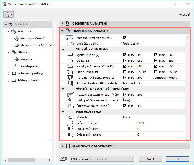Expand the Geometrie a umístění panel
This screenshot has height=165, width=194.
pyautogui.click(x=62, y=23)
